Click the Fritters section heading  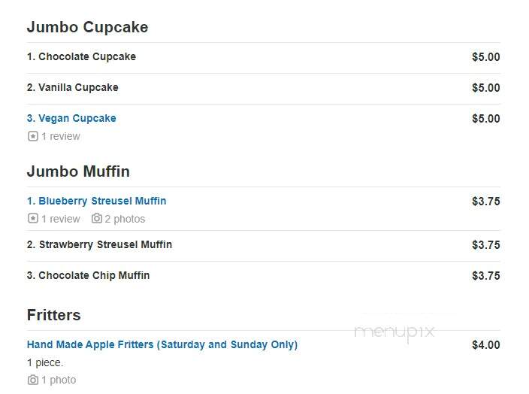(x=54, y=315)
